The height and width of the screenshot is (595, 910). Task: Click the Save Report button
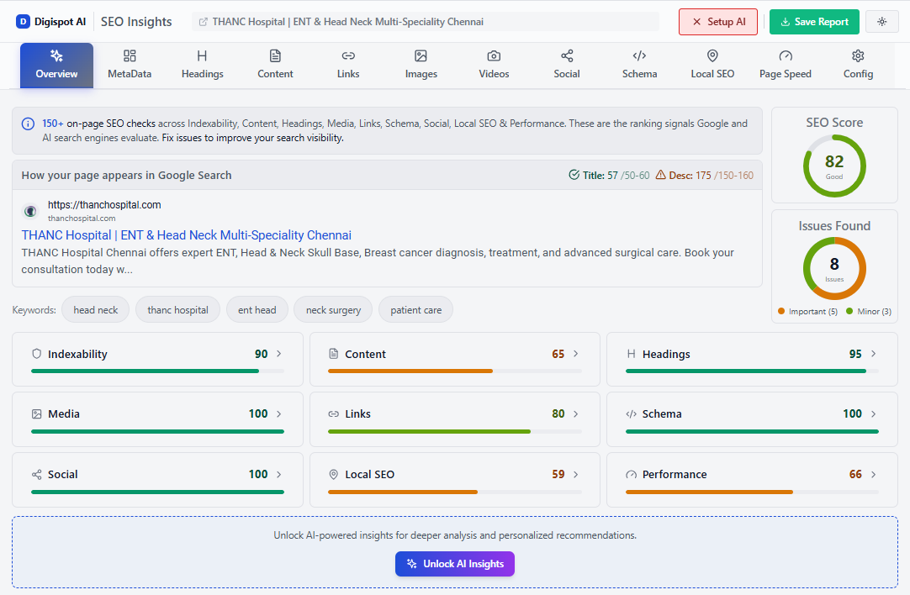pyautogui.click(x=813, y=21)
